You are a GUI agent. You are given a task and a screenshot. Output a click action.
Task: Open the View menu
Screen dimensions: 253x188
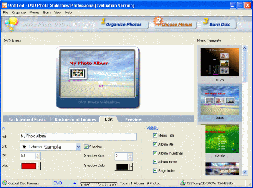pyautogui.click(x=58, y=13)
